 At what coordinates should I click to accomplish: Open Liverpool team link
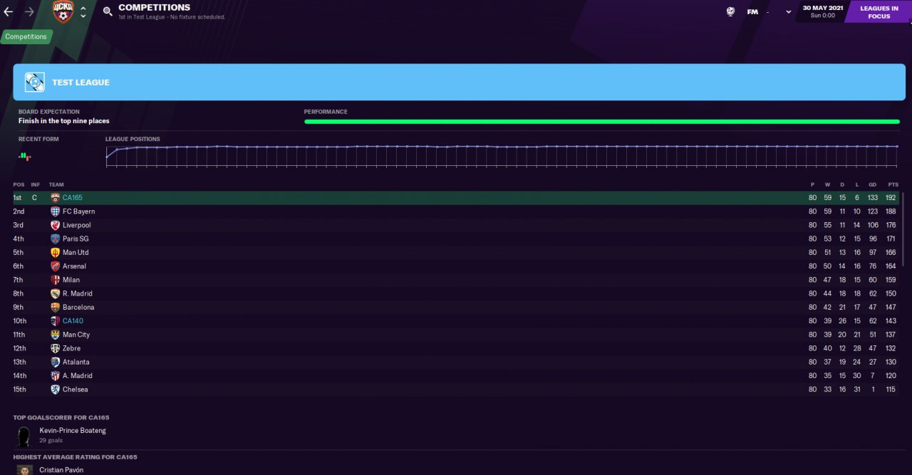(x=76, y=225)
